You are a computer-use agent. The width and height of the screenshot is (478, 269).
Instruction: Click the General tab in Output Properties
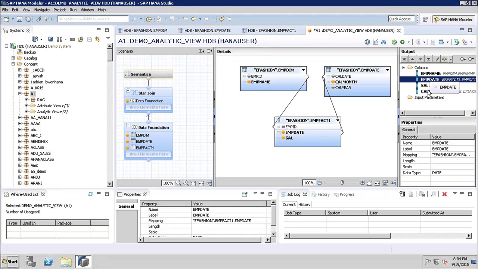[409, 130]
